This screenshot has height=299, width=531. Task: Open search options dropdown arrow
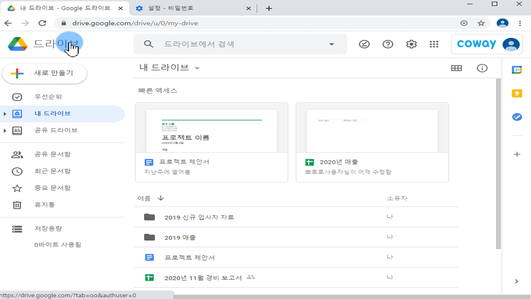[x=331, y=44]
